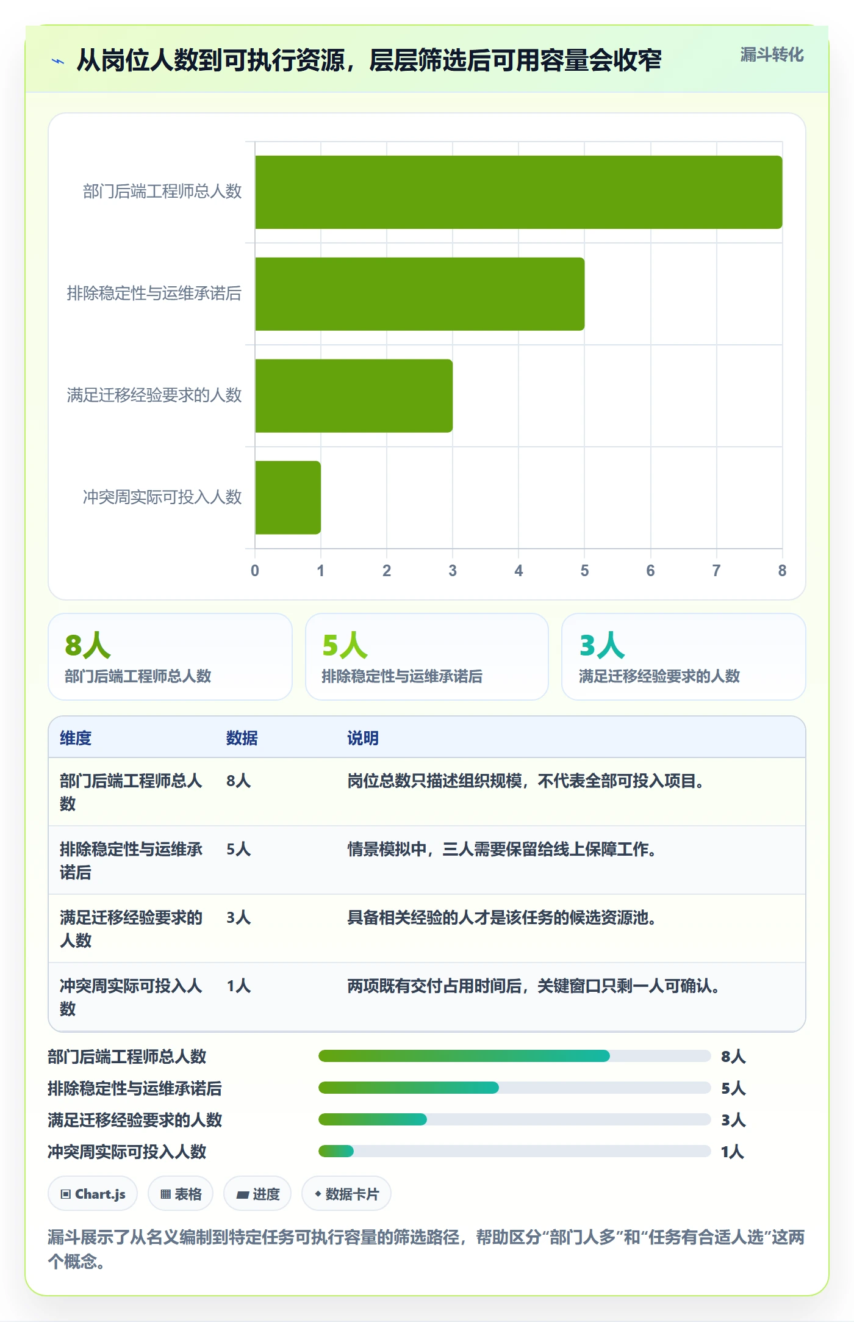854x1322 pixels.
Task: Click progress label 满足迁移经验要求的人数
Action: pyautogui.click(x=135, y=1120)
